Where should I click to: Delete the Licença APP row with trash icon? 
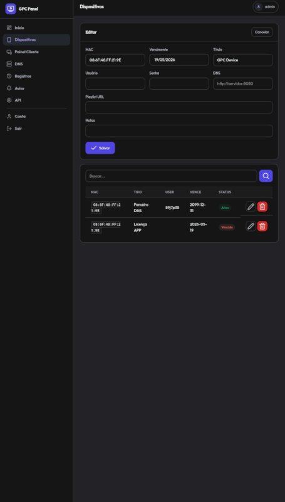262,227
